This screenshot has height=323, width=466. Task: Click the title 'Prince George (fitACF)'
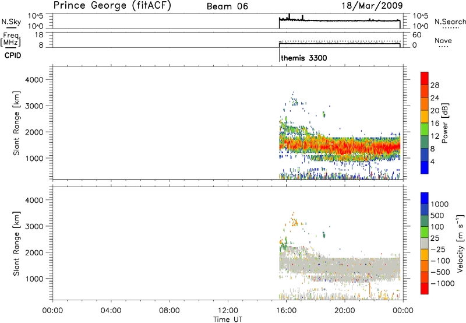pos(112,5)
